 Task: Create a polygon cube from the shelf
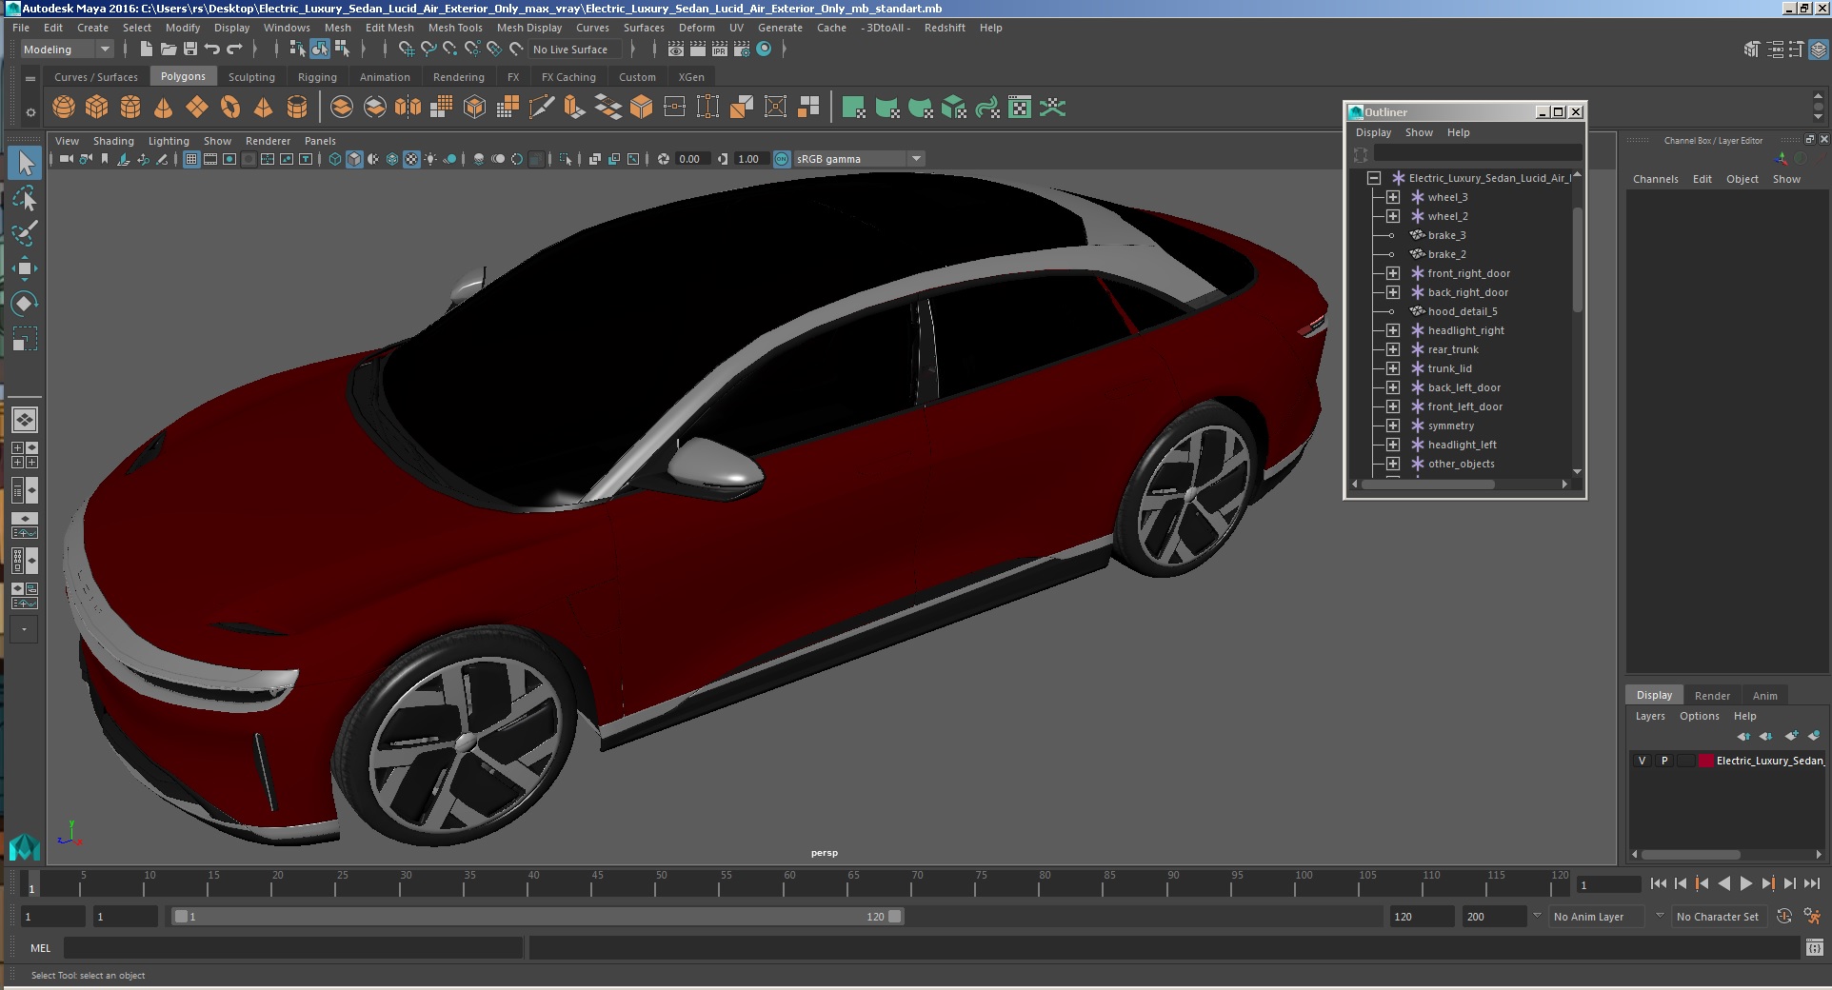click(x=97, y=108)
